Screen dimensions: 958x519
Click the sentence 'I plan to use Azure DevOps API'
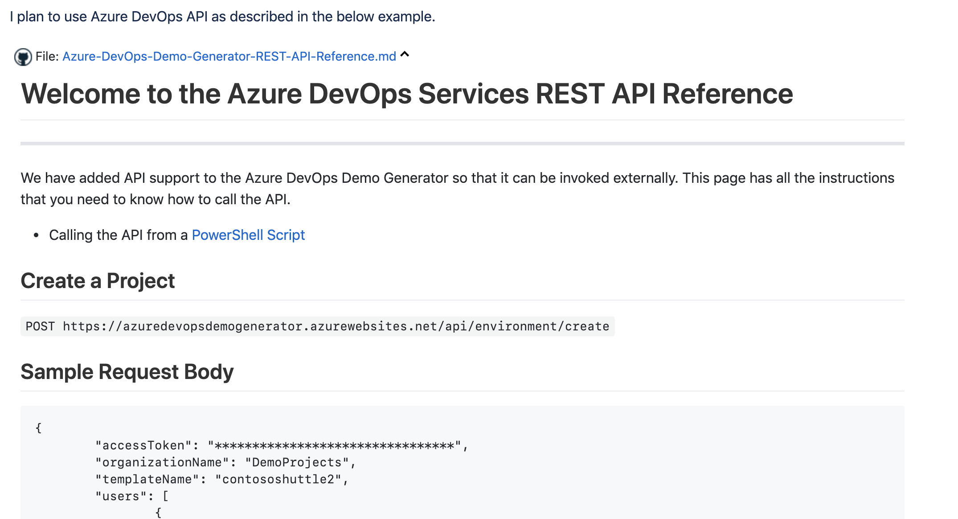222,17
